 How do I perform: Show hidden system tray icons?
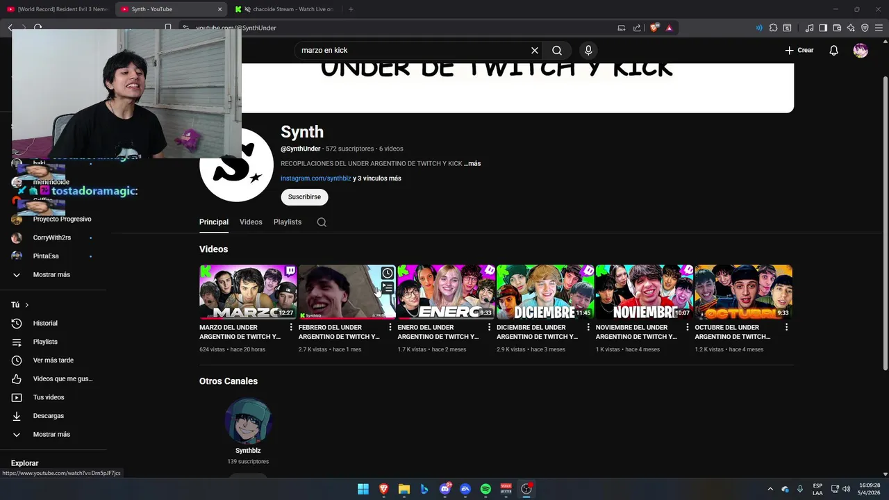coord(770,489)
